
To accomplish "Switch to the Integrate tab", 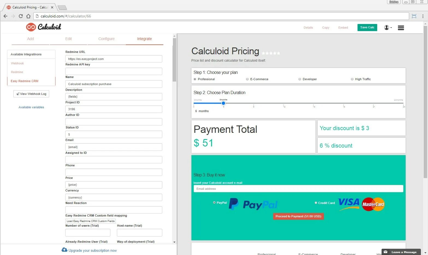I will [144, 39].
